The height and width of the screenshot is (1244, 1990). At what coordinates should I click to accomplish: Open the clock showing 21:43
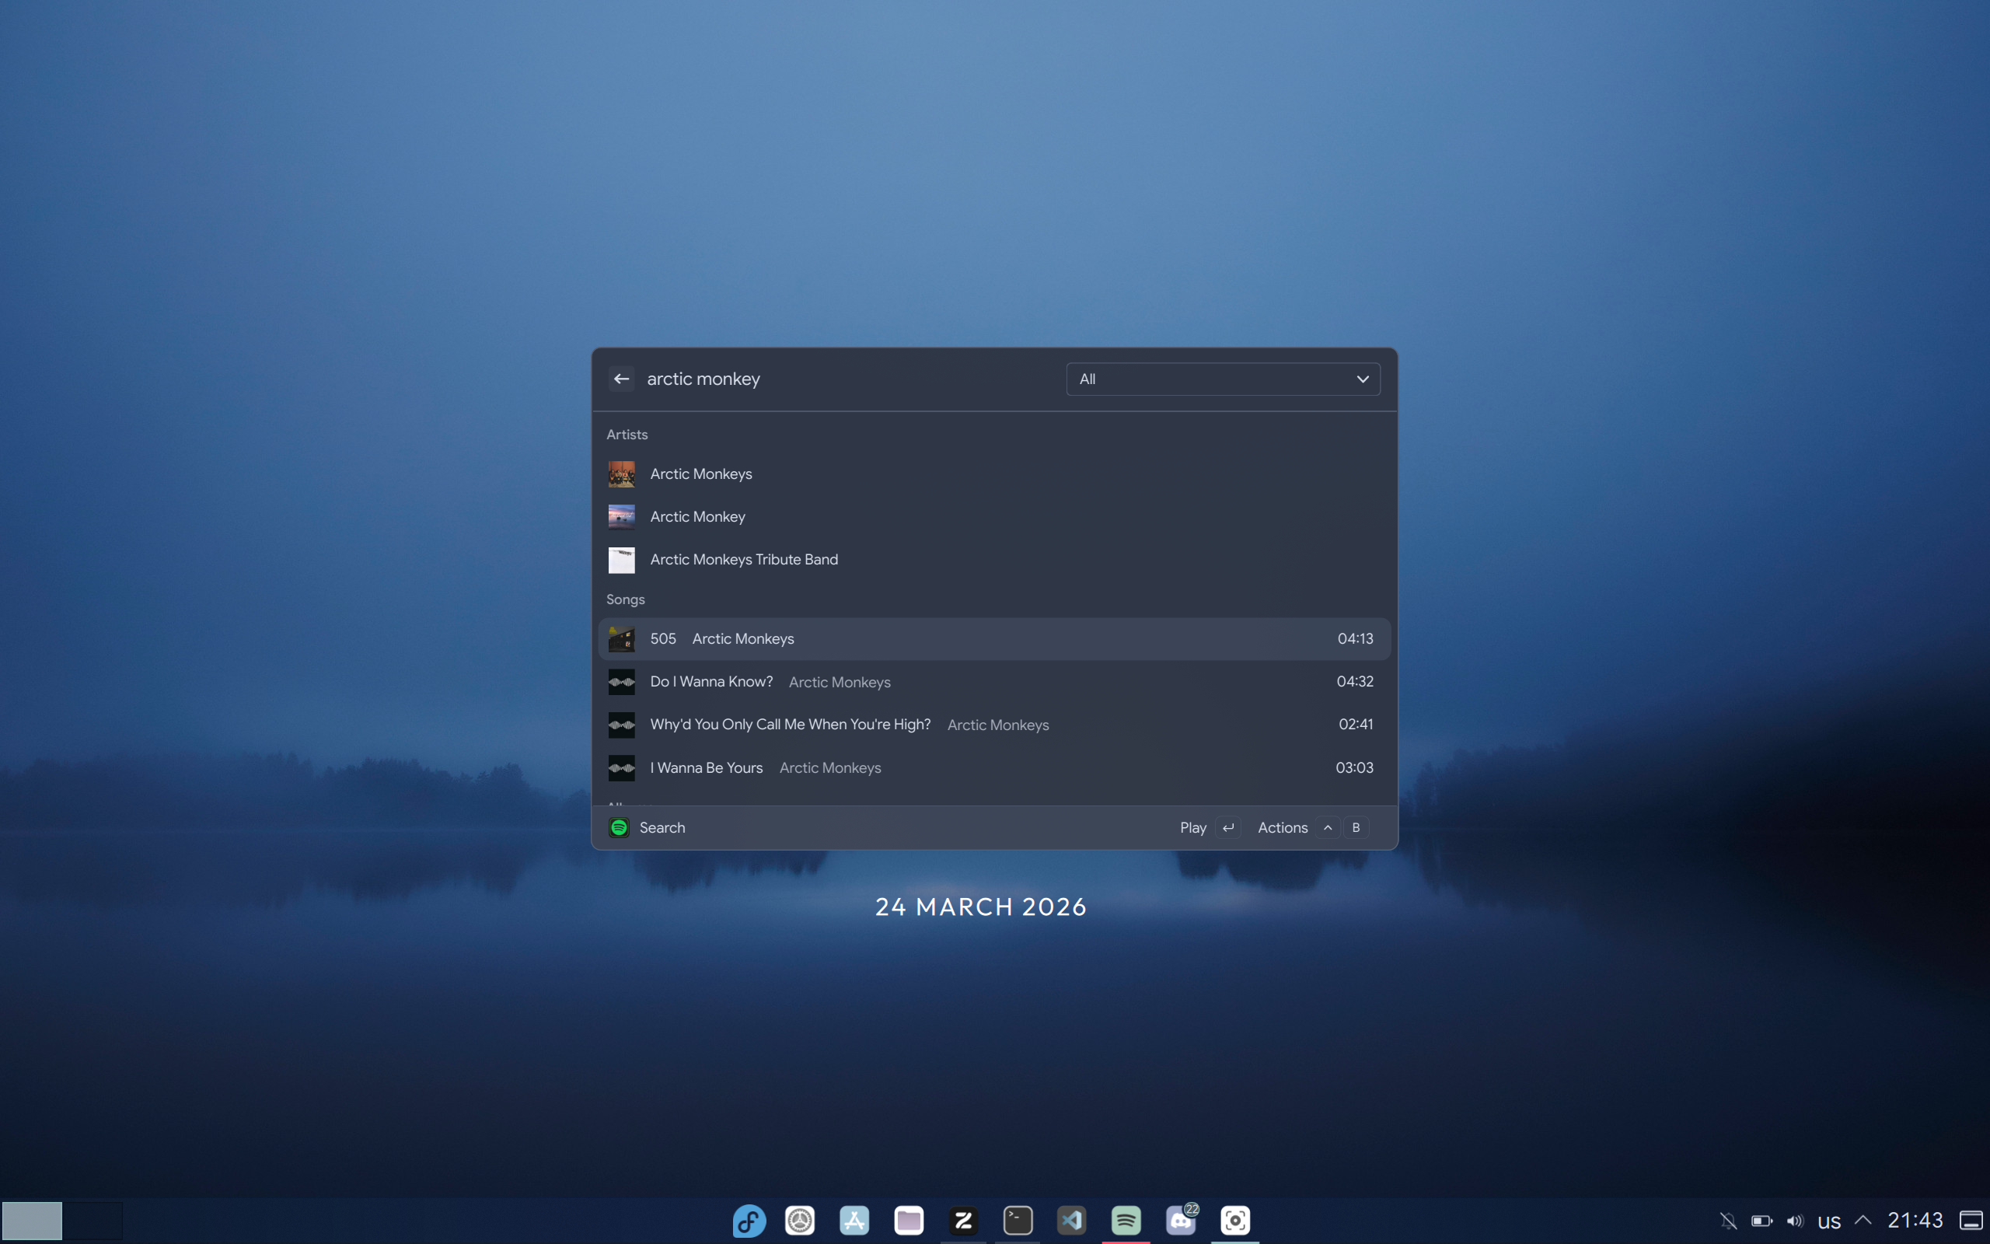click(1915, 1220)
